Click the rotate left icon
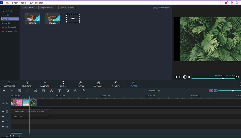This screenshot has height=138, width=241. 76,91
